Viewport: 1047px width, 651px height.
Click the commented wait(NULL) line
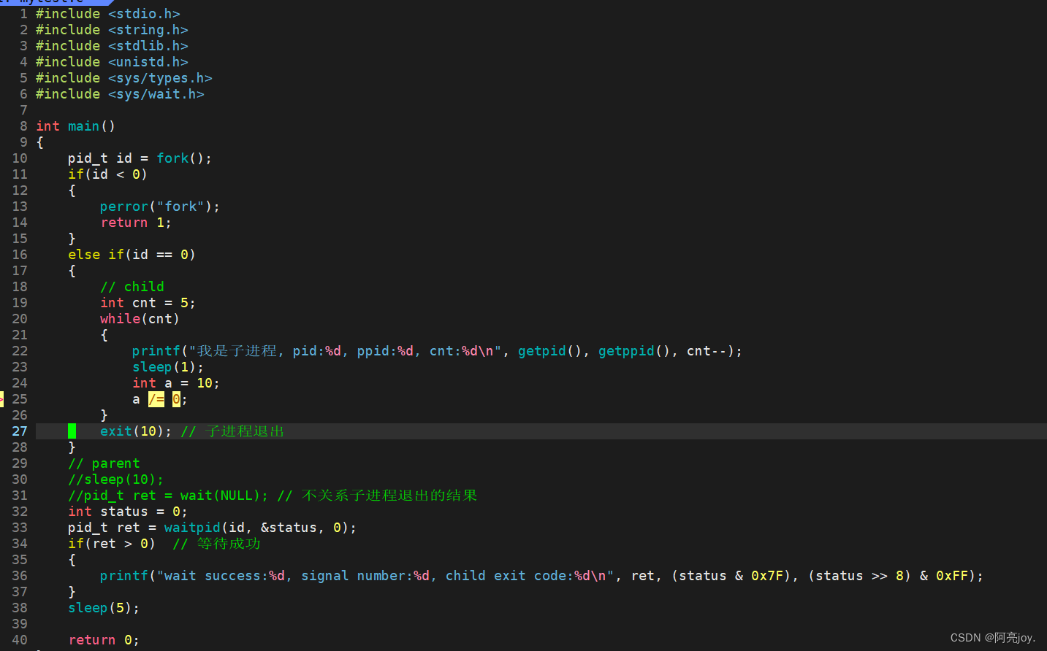pos(273,496)
